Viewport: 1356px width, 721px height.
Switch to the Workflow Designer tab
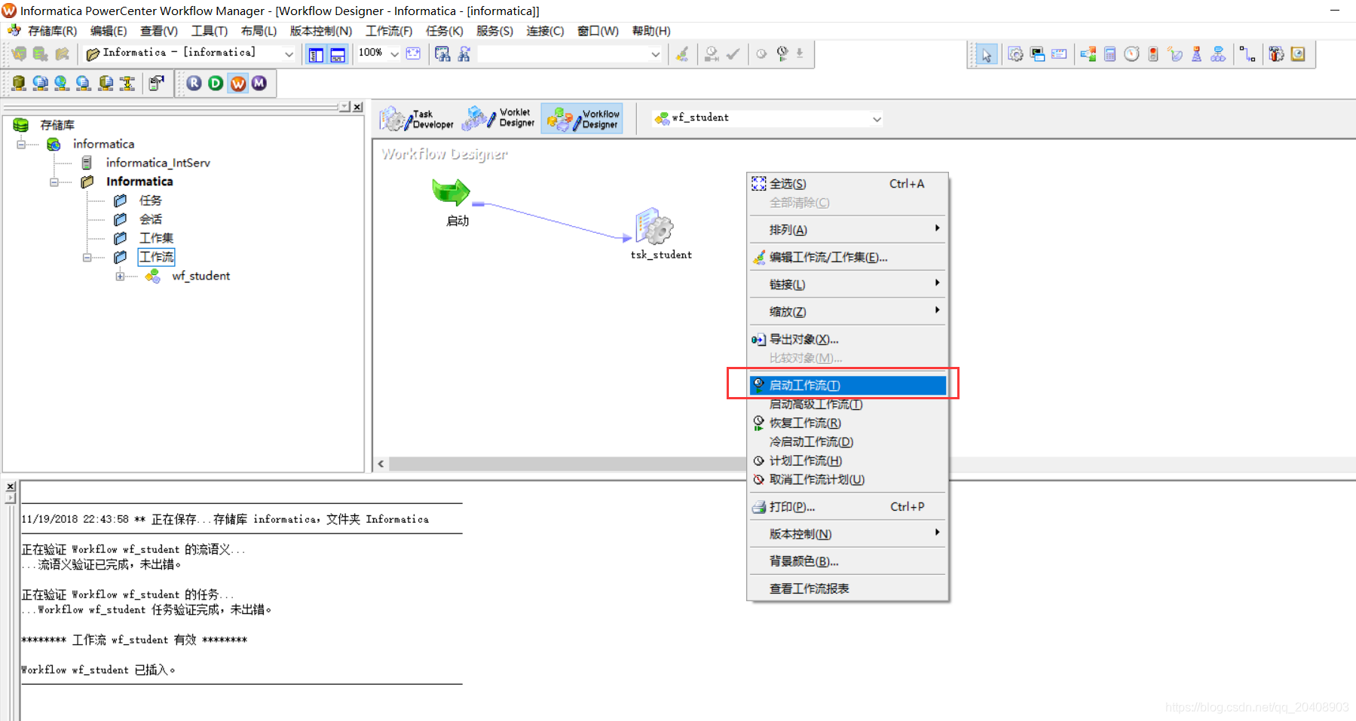583,118
